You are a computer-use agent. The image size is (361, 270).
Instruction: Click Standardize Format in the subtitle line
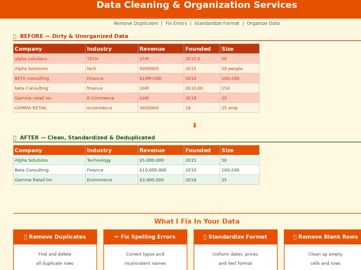[x=217, y=23]
